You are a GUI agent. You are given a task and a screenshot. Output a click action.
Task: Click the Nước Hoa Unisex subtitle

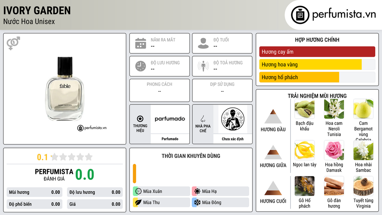(x=29, y=21)
